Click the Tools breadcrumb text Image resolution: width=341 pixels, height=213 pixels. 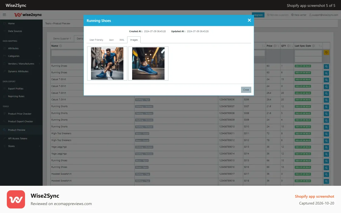(x=48, y=24)
